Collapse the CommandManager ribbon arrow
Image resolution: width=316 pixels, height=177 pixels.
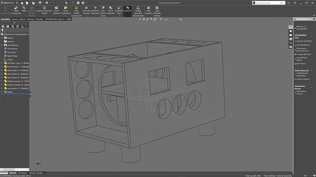click(x=314, y=15)
